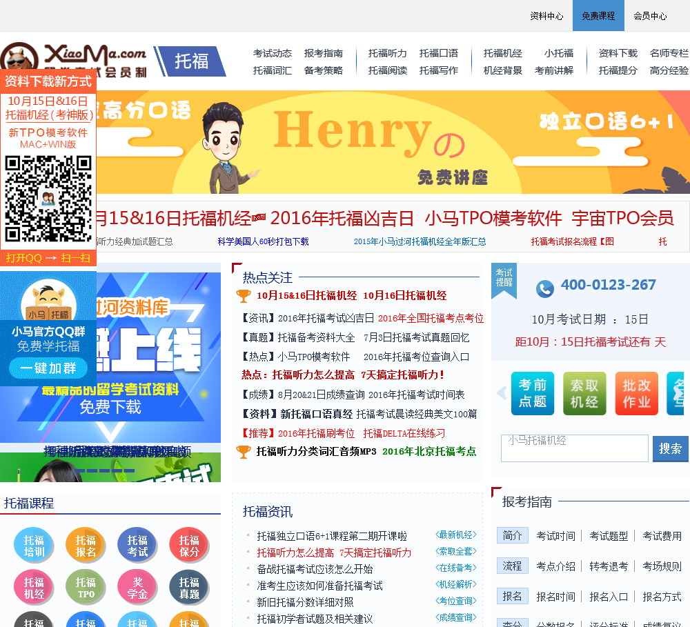Screen dimensions: 690x627
Task: Click the 搜索 search button
Action: pos(670,449)
